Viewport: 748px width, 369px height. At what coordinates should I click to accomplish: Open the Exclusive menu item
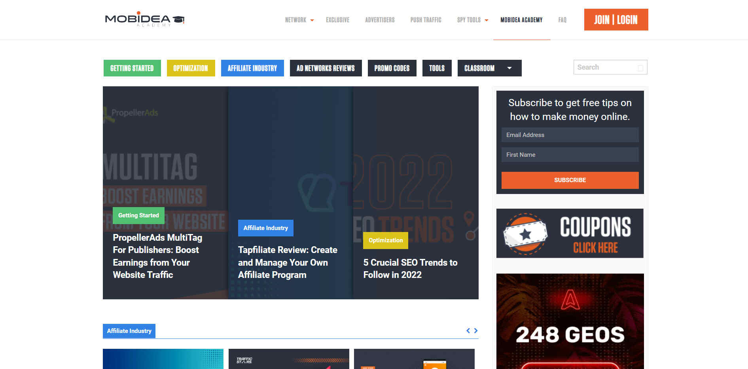(337, 20)
